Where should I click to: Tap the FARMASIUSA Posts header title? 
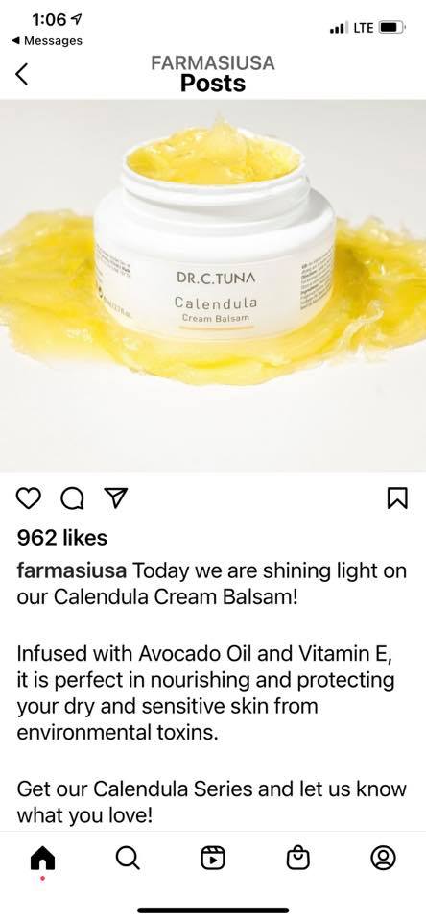click(x=213, y=73)
